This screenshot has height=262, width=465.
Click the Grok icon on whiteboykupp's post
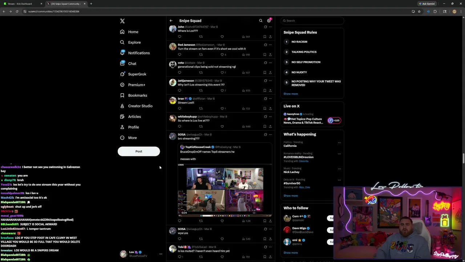tap(265, 116)
